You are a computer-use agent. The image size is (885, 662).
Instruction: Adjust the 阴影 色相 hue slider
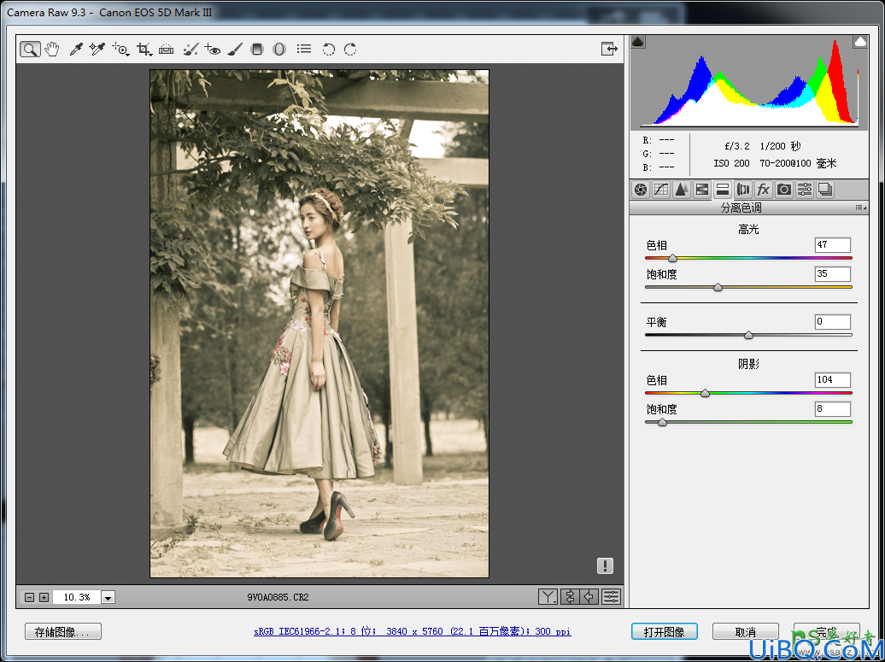point(705,393)
